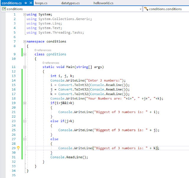Click the class name 'conditions' on line 9

click(56, 54)
